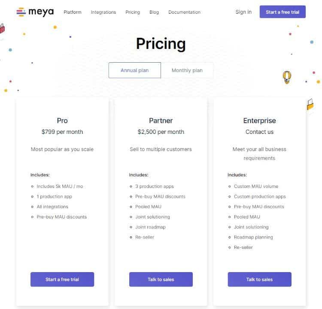Click the red basket illustration at left edge
322x309 pixels.
click(x=2, y=29)
